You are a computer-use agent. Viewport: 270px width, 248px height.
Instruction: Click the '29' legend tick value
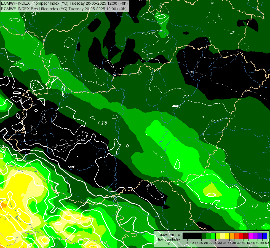point(215,243)
